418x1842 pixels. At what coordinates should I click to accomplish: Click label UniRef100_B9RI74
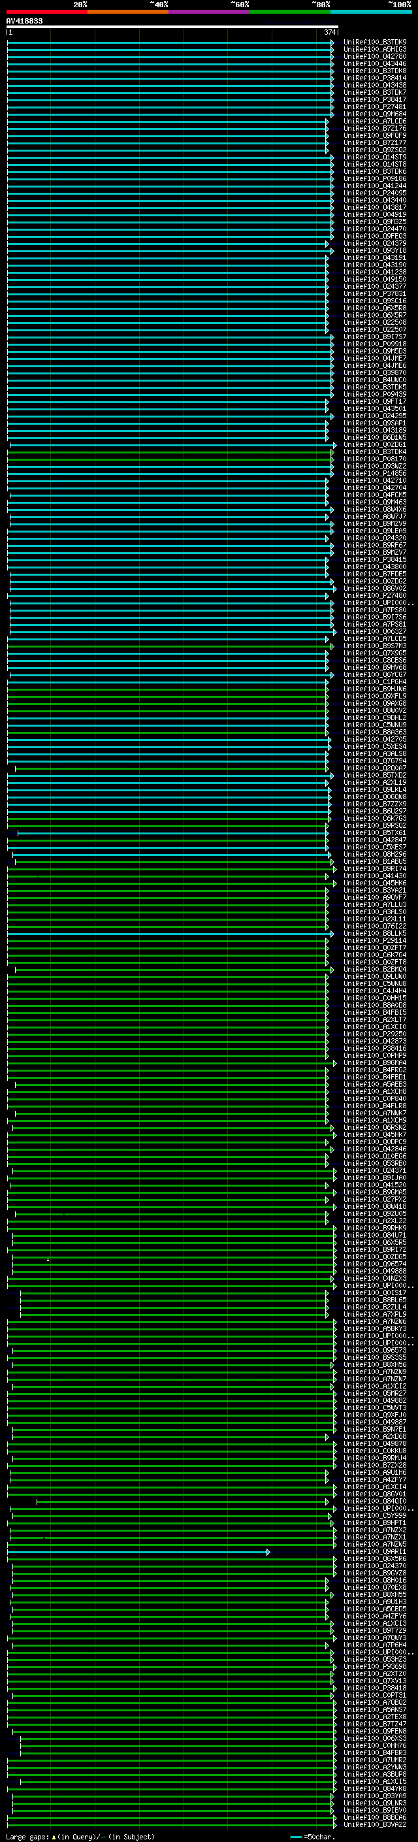point(375,868)
